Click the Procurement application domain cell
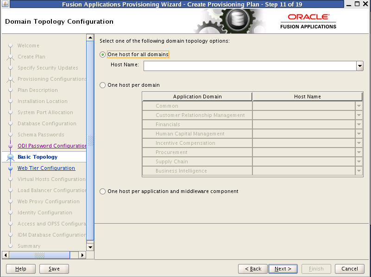 [x=197, y=152]
